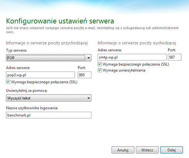Click the outgoing port field showing 587
Viewport: 189px width, 158px height.
pyautogui.click(x=175, y=57)
